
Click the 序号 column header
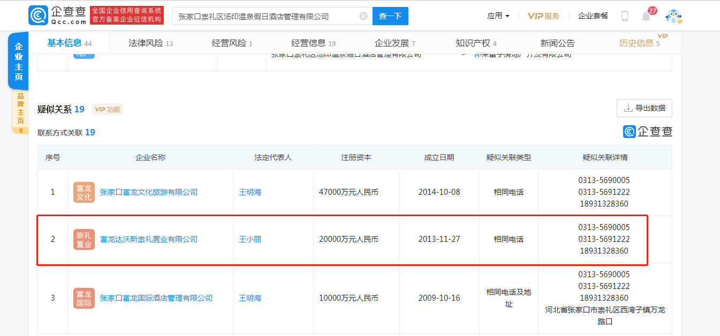click(52, 157)
